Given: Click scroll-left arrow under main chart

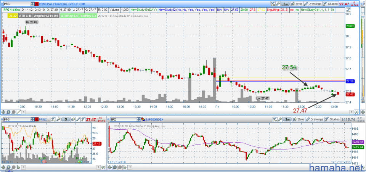Looking at the screenshot, I should coord(23,112).
